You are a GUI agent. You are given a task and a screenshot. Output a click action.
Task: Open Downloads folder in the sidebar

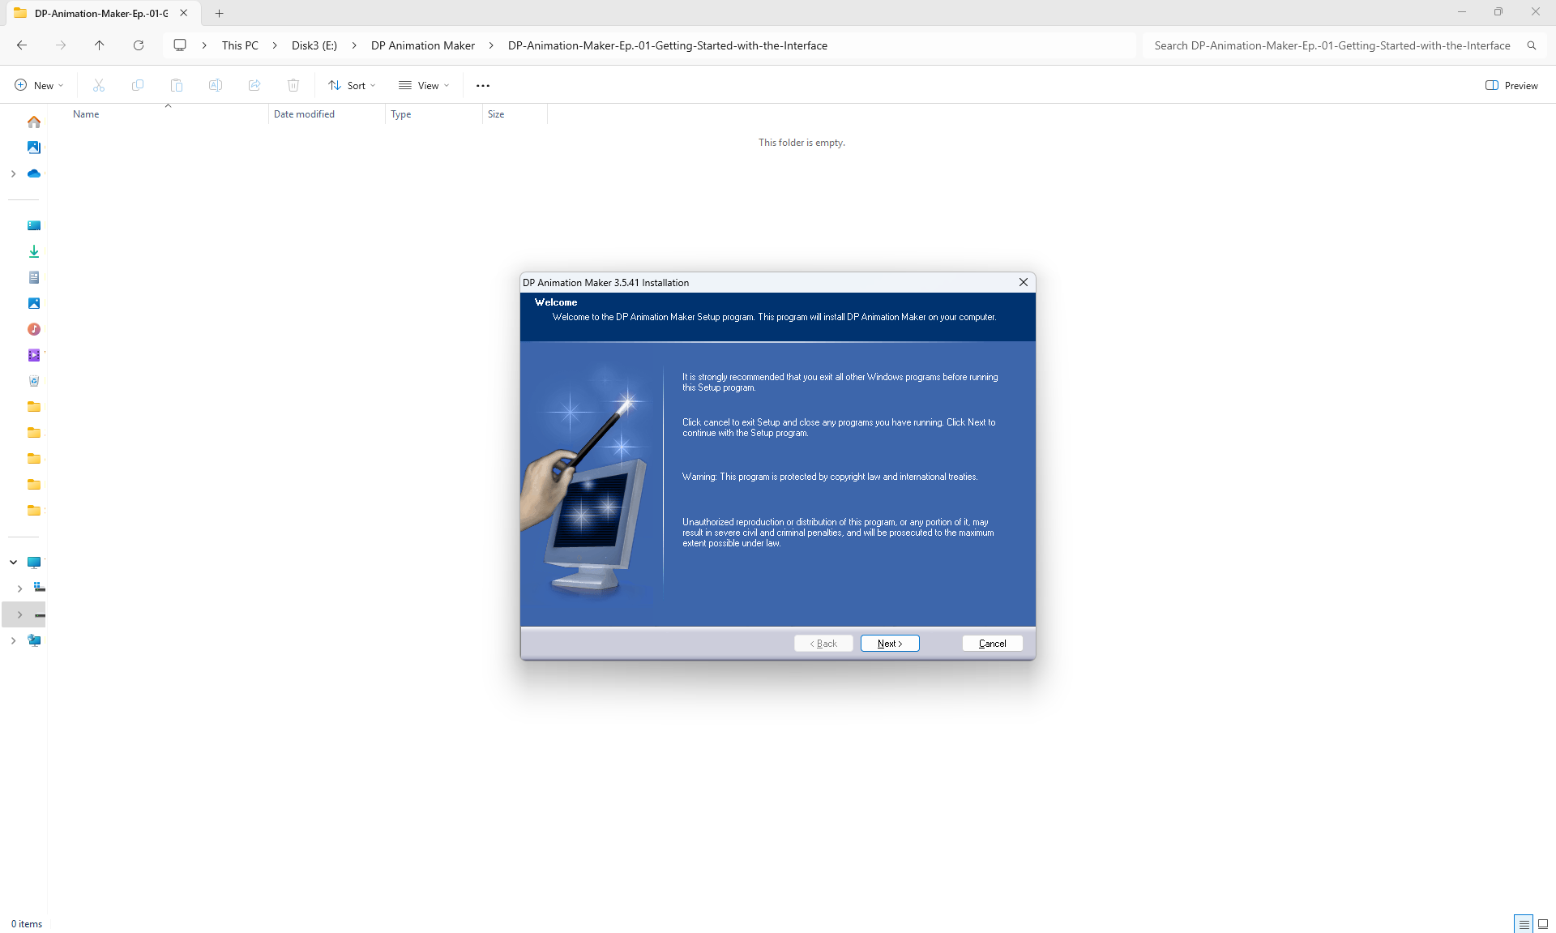34,251
